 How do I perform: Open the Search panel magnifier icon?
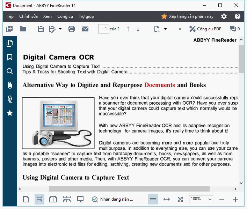tap(10, 71)
